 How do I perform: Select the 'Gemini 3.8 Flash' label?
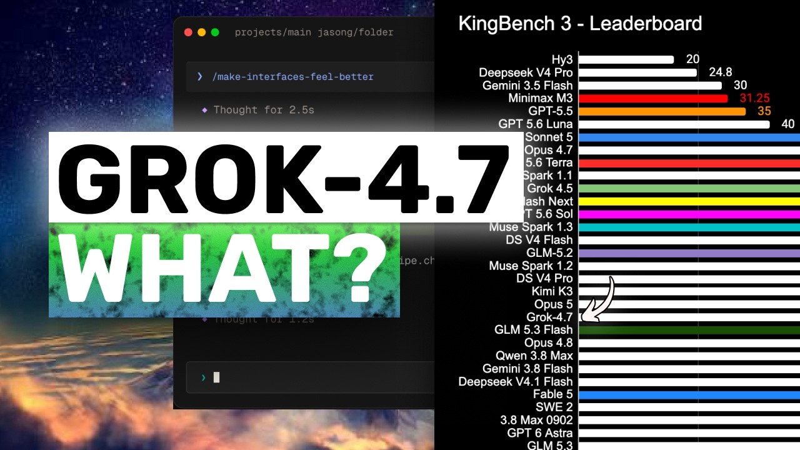coord(527,369)
